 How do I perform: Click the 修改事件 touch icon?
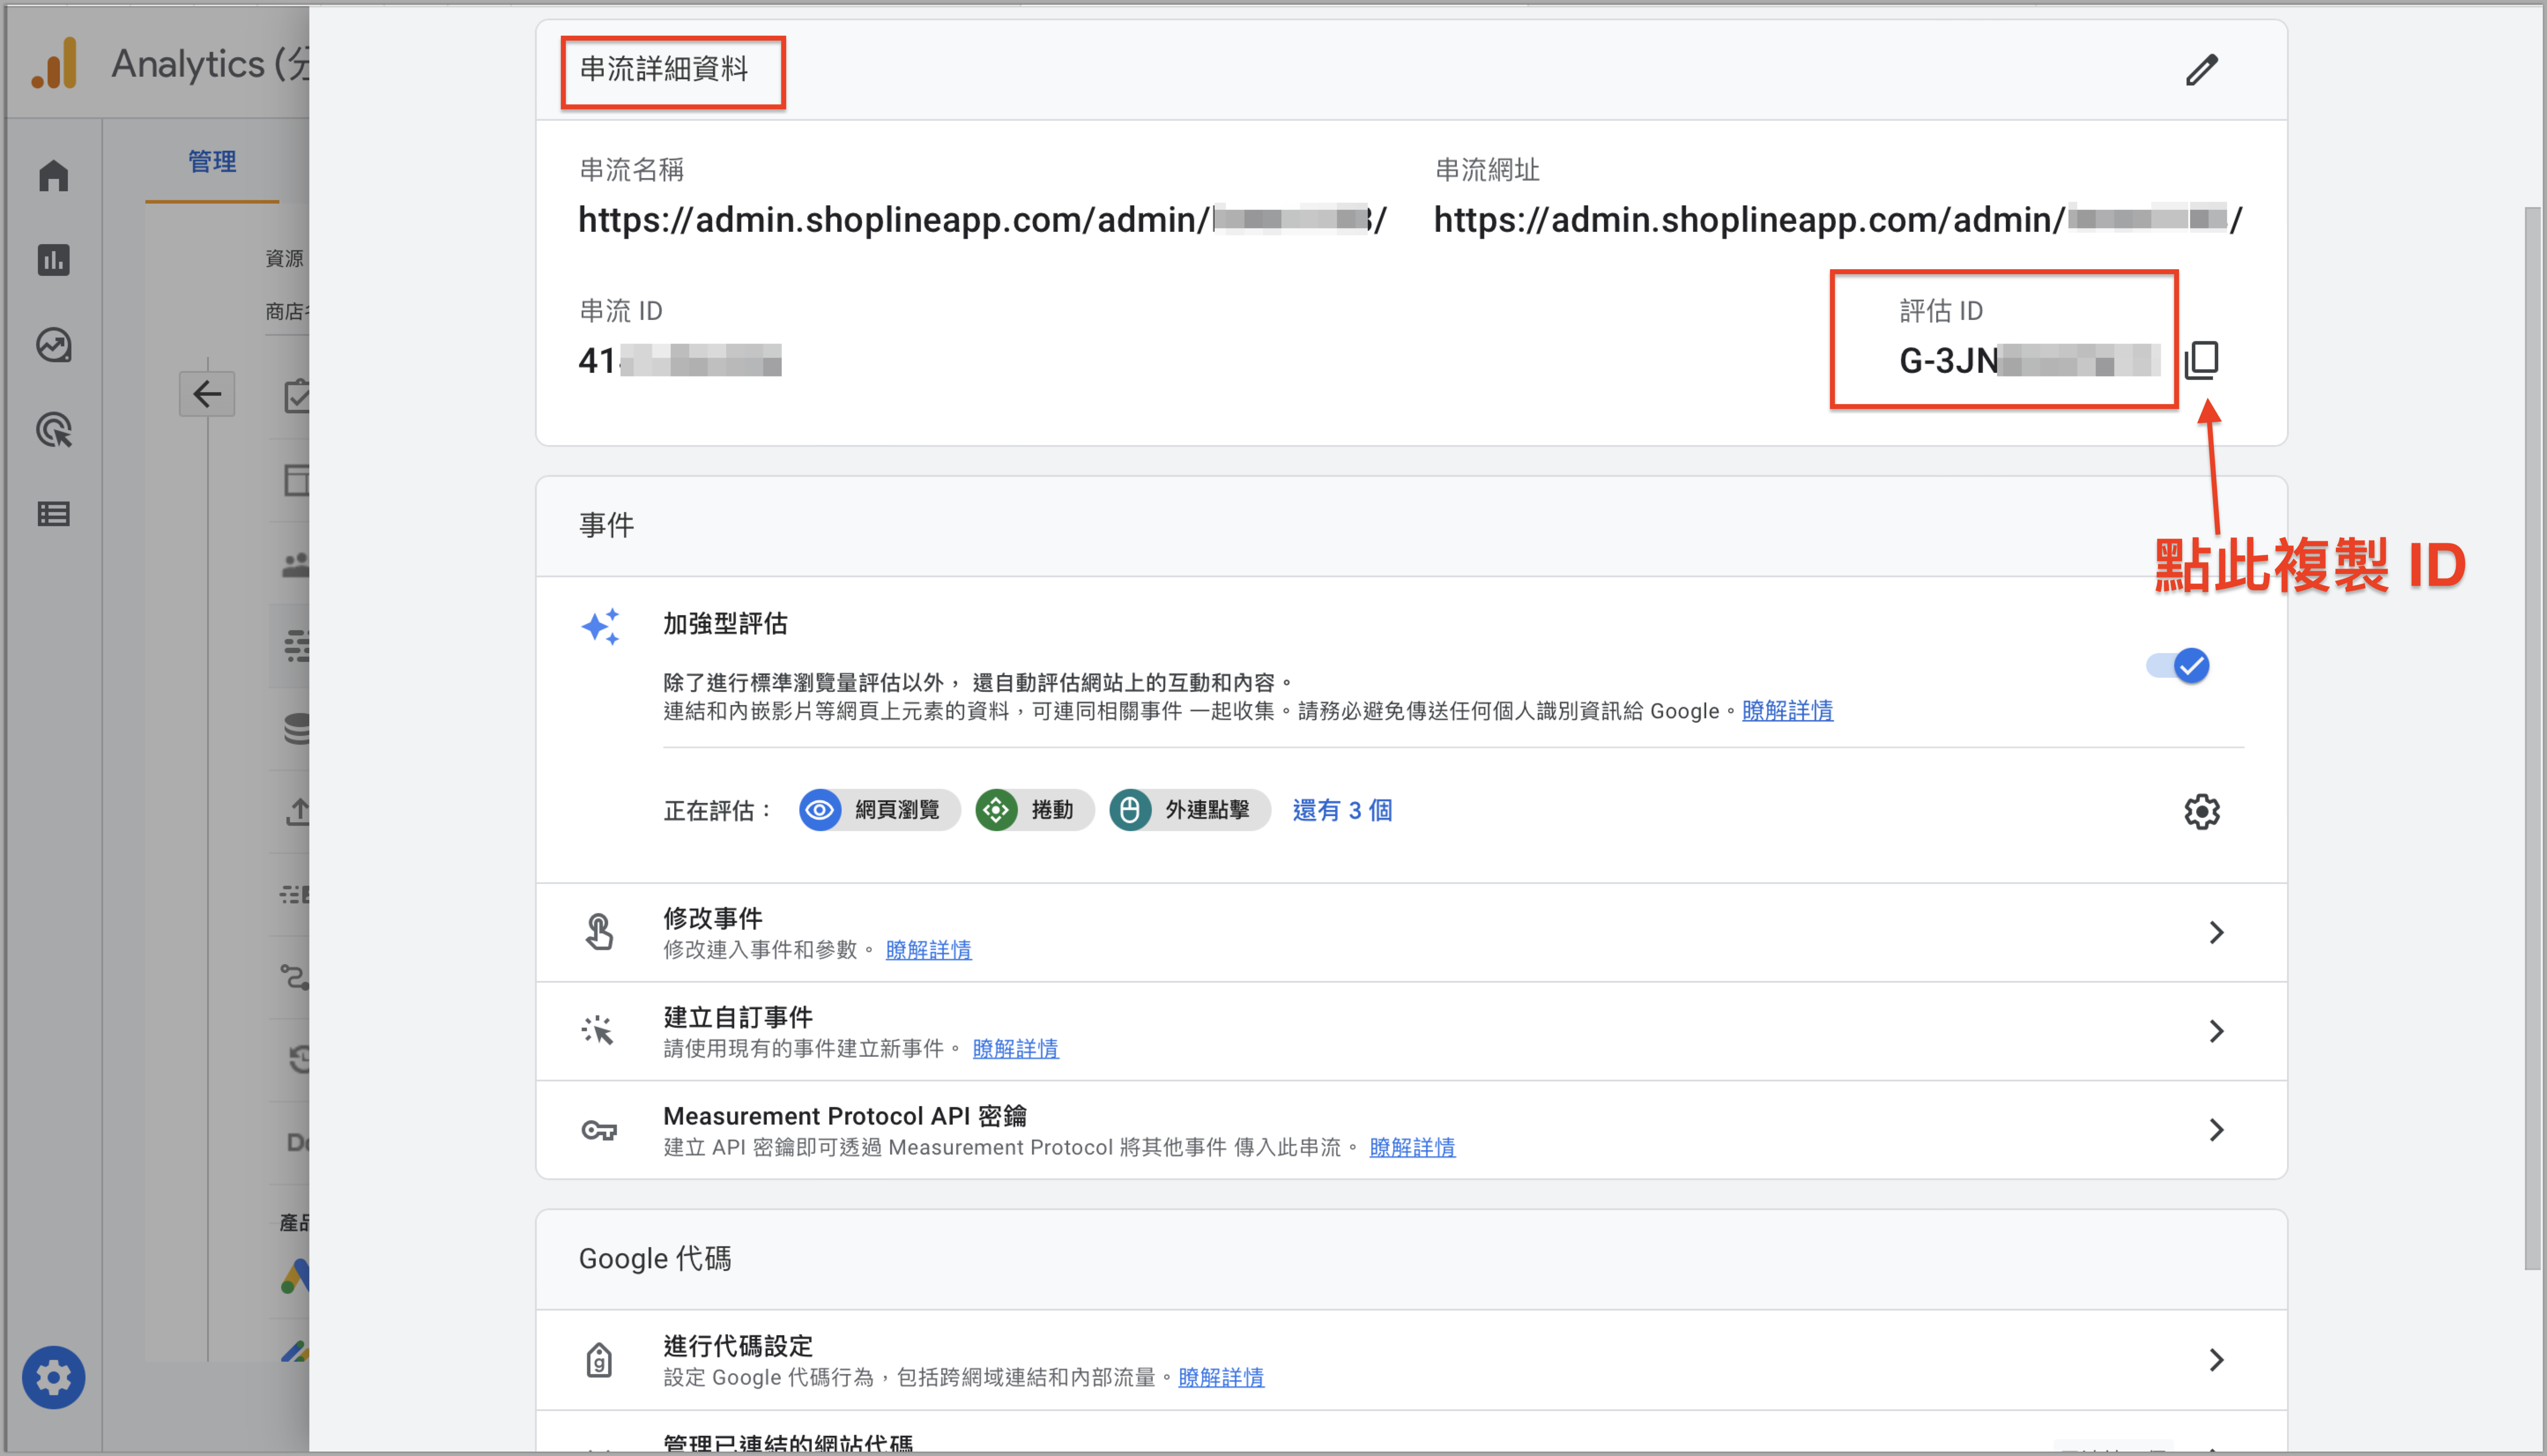point(599,932)
